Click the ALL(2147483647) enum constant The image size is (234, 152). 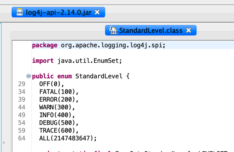(68, 138)
